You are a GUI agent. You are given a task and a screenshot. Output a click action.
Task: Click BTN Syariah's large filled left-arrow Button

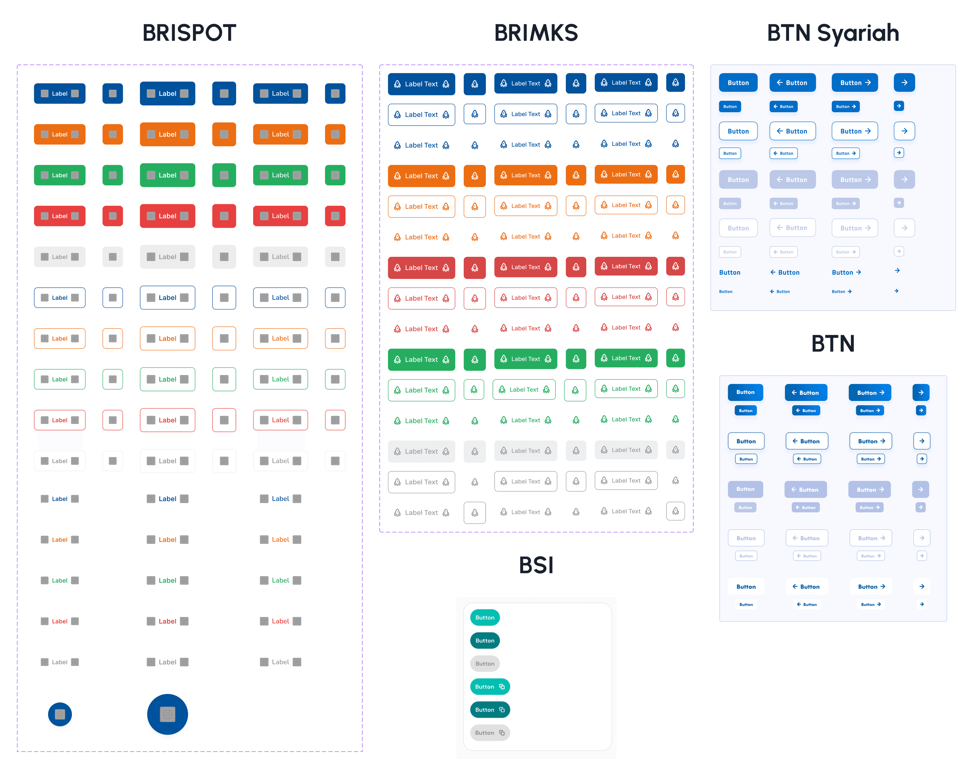tap(793, 83)
